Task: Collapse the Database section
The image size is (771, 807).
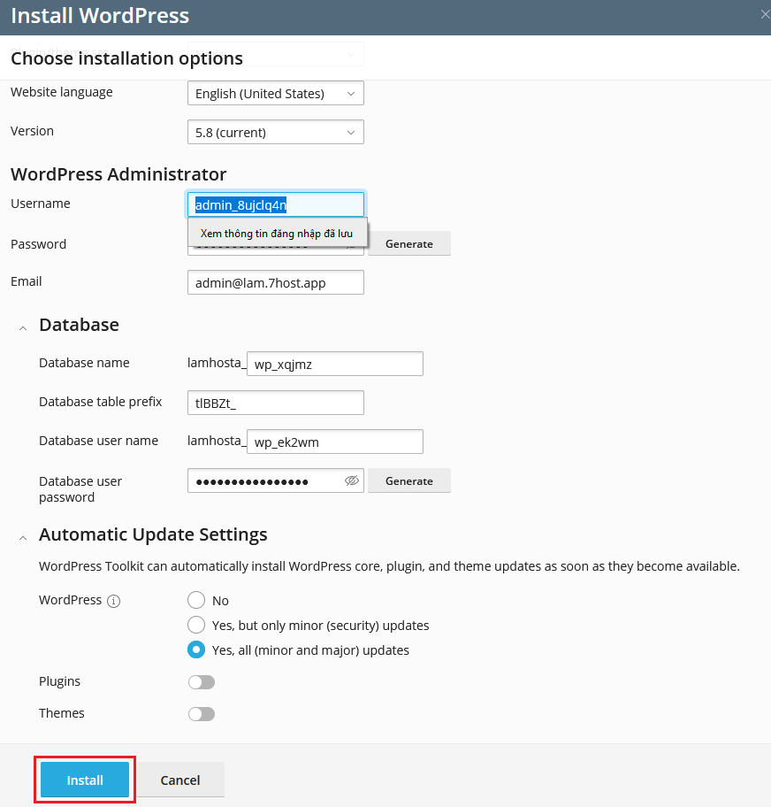Action: pyautogui.click(x=23, y=327)
